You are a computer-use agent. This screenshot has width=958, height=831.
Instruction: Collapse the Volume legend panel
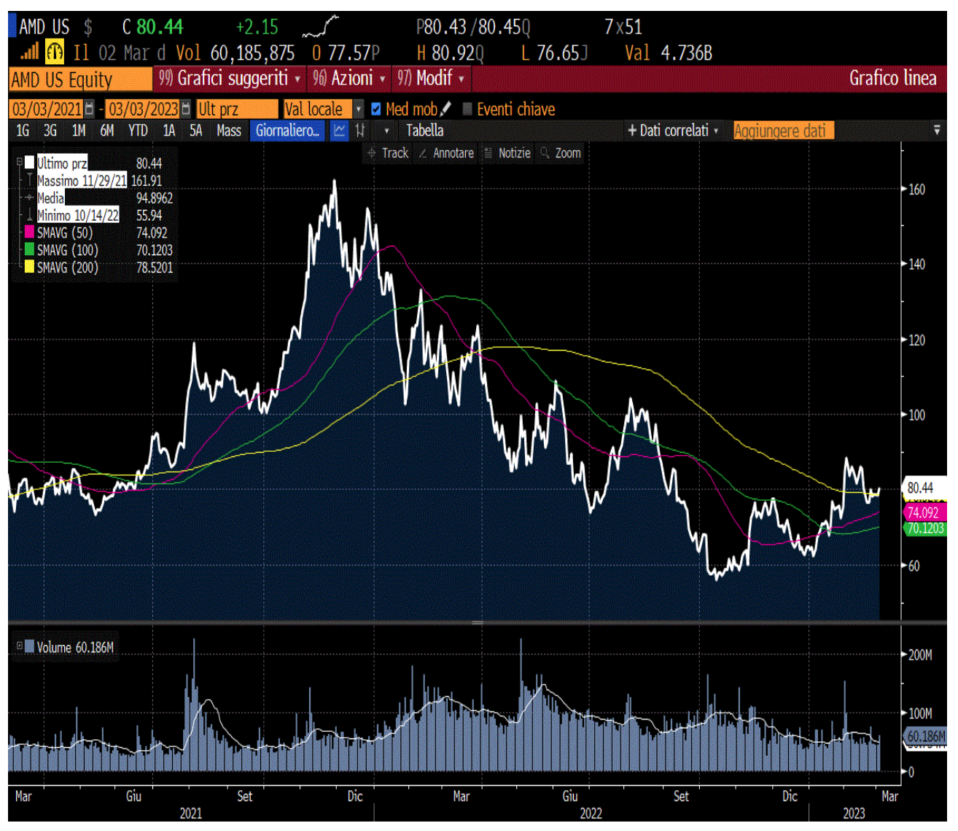pos(20,646)
